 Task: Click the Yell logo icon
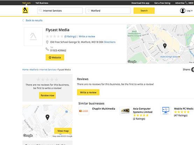(25, 10)
